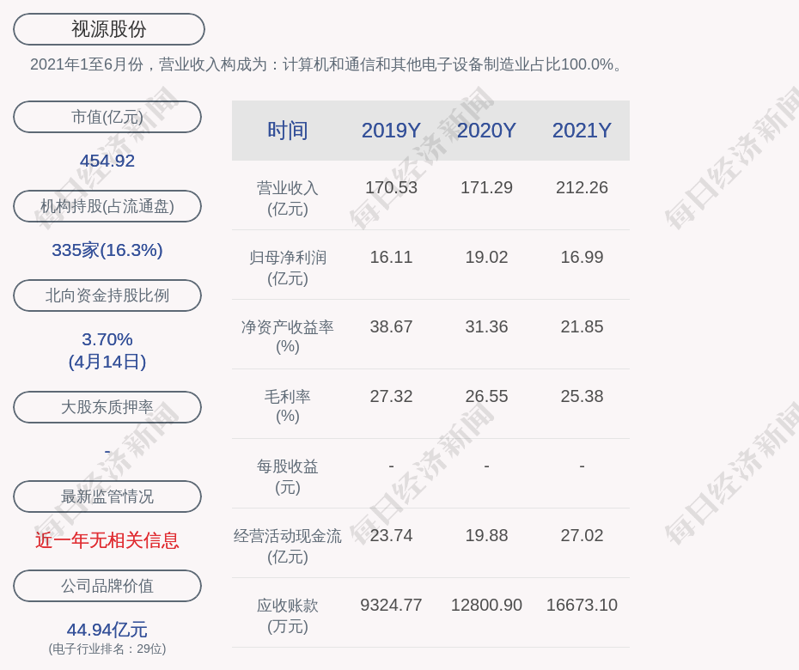Screen dimensions: 799x670
Task: Select the 2019Y column header
Action: click(391, 131)
